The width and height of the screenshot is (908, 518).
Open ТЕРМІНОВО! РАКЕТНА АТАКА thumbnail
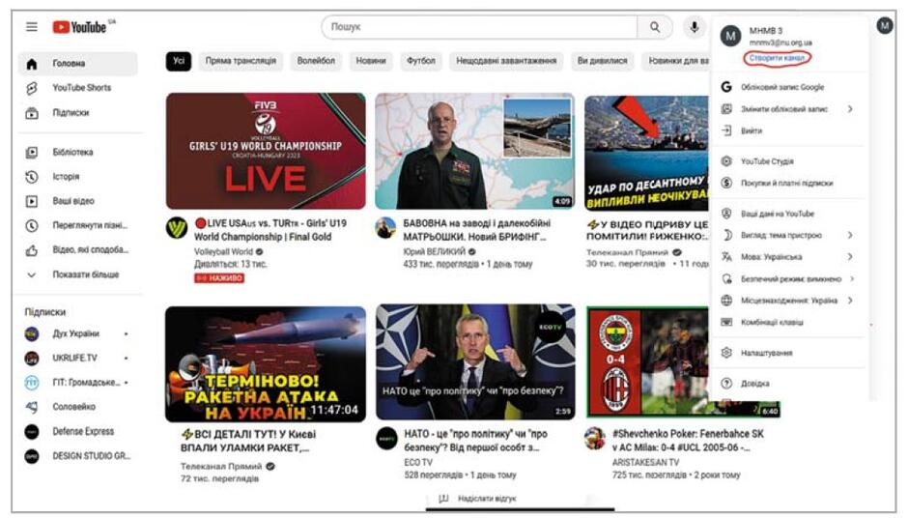pos(266,363)
